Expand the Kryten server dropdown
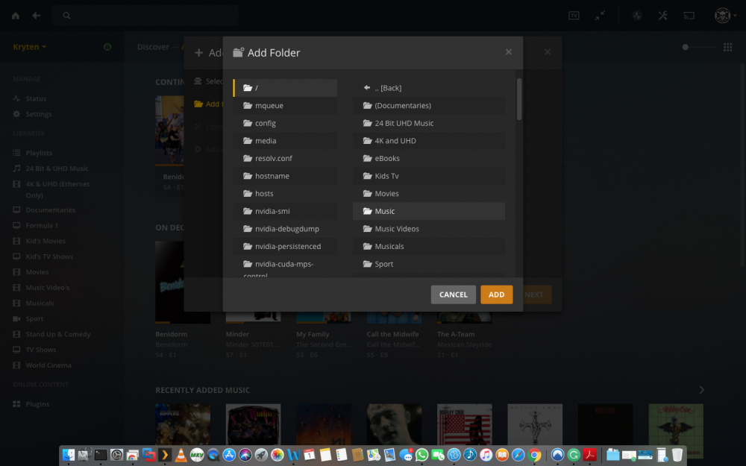 click(x=30, y=46)
